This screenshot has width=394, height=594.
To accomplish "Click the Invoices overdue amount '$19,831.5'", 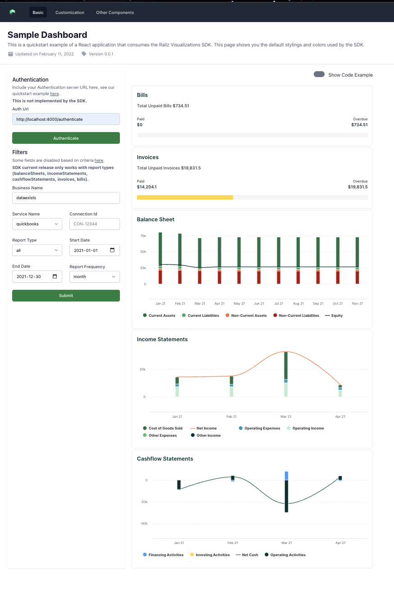I will point(358,187).
